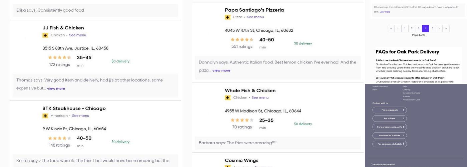This screenshot has width=467, height=167.
Task: Click the Amazon Prime Deal footer link
Action: (411, 100)
